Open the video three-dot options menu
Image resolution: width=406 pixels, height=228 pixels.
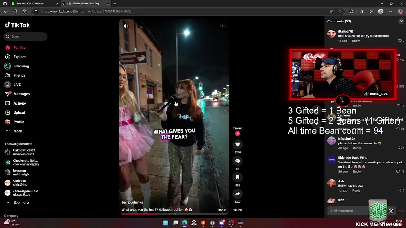click(222, 26)
